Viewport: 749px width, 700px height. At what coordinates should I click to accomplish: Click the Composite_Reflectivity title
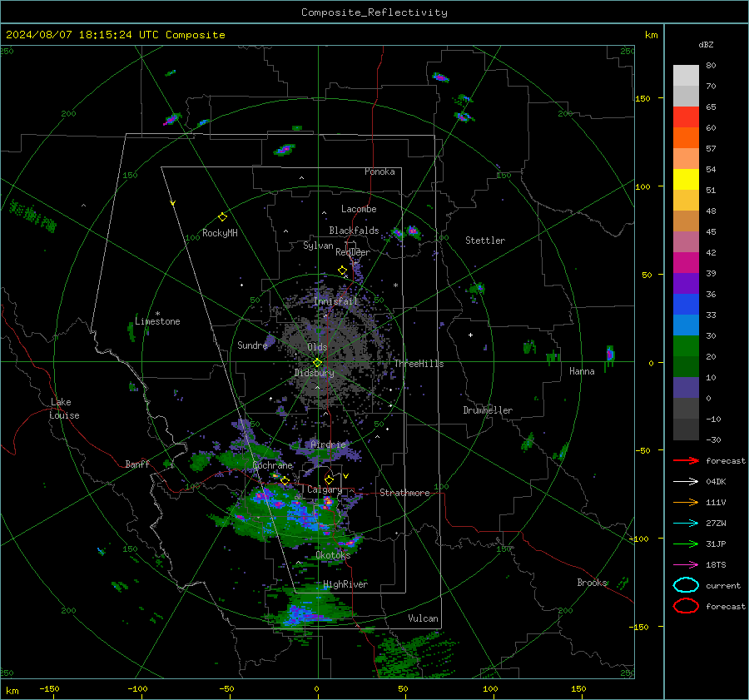pyautogui.click(x=374, y=12)
